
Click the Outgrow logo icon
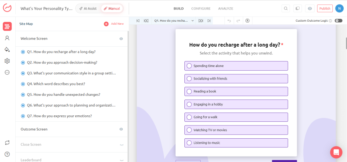point(7,8)
